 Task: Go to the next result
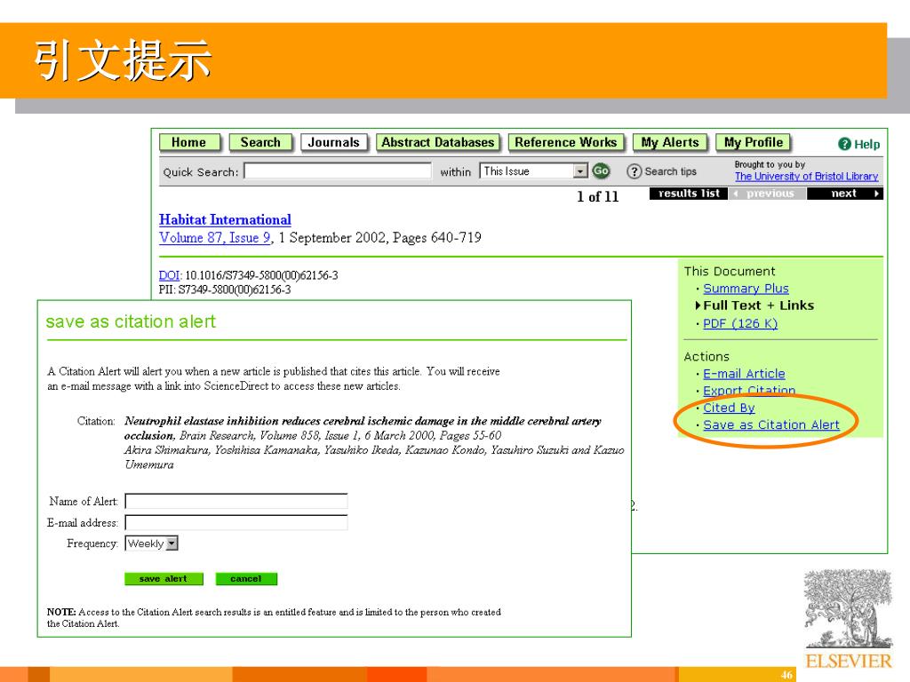(x=845, y=194)
